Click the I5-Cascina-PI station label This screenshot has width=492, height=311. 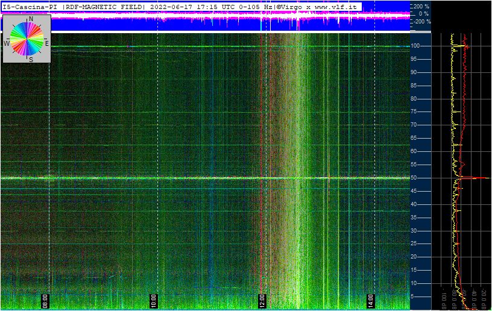point(30,7)
